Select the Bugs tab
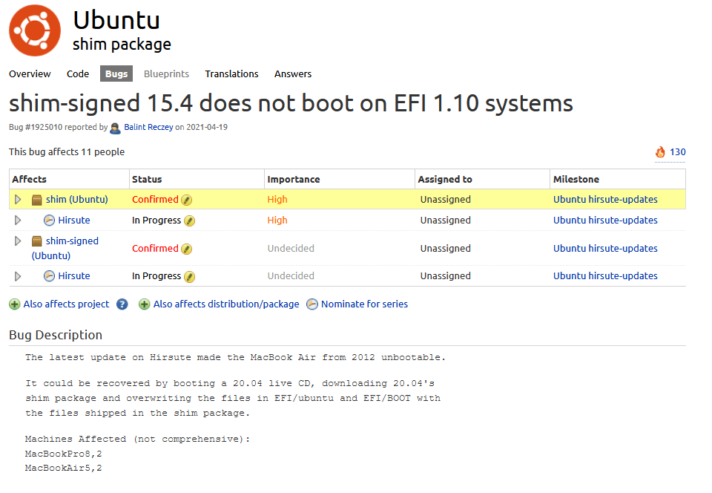Image resolution: width=712 pixels, height=493 pixels. coord(116,74)
